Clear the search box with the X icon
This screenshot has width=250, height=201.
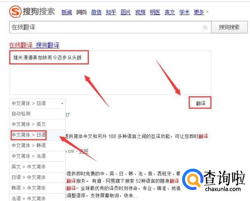pos(205,28)
